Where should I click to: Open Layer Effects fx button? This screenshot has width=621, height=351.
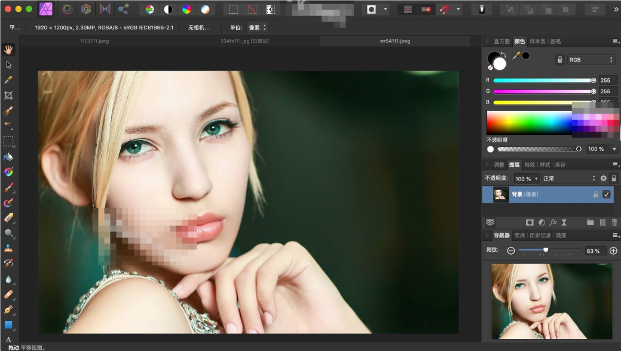pos(553,222)
